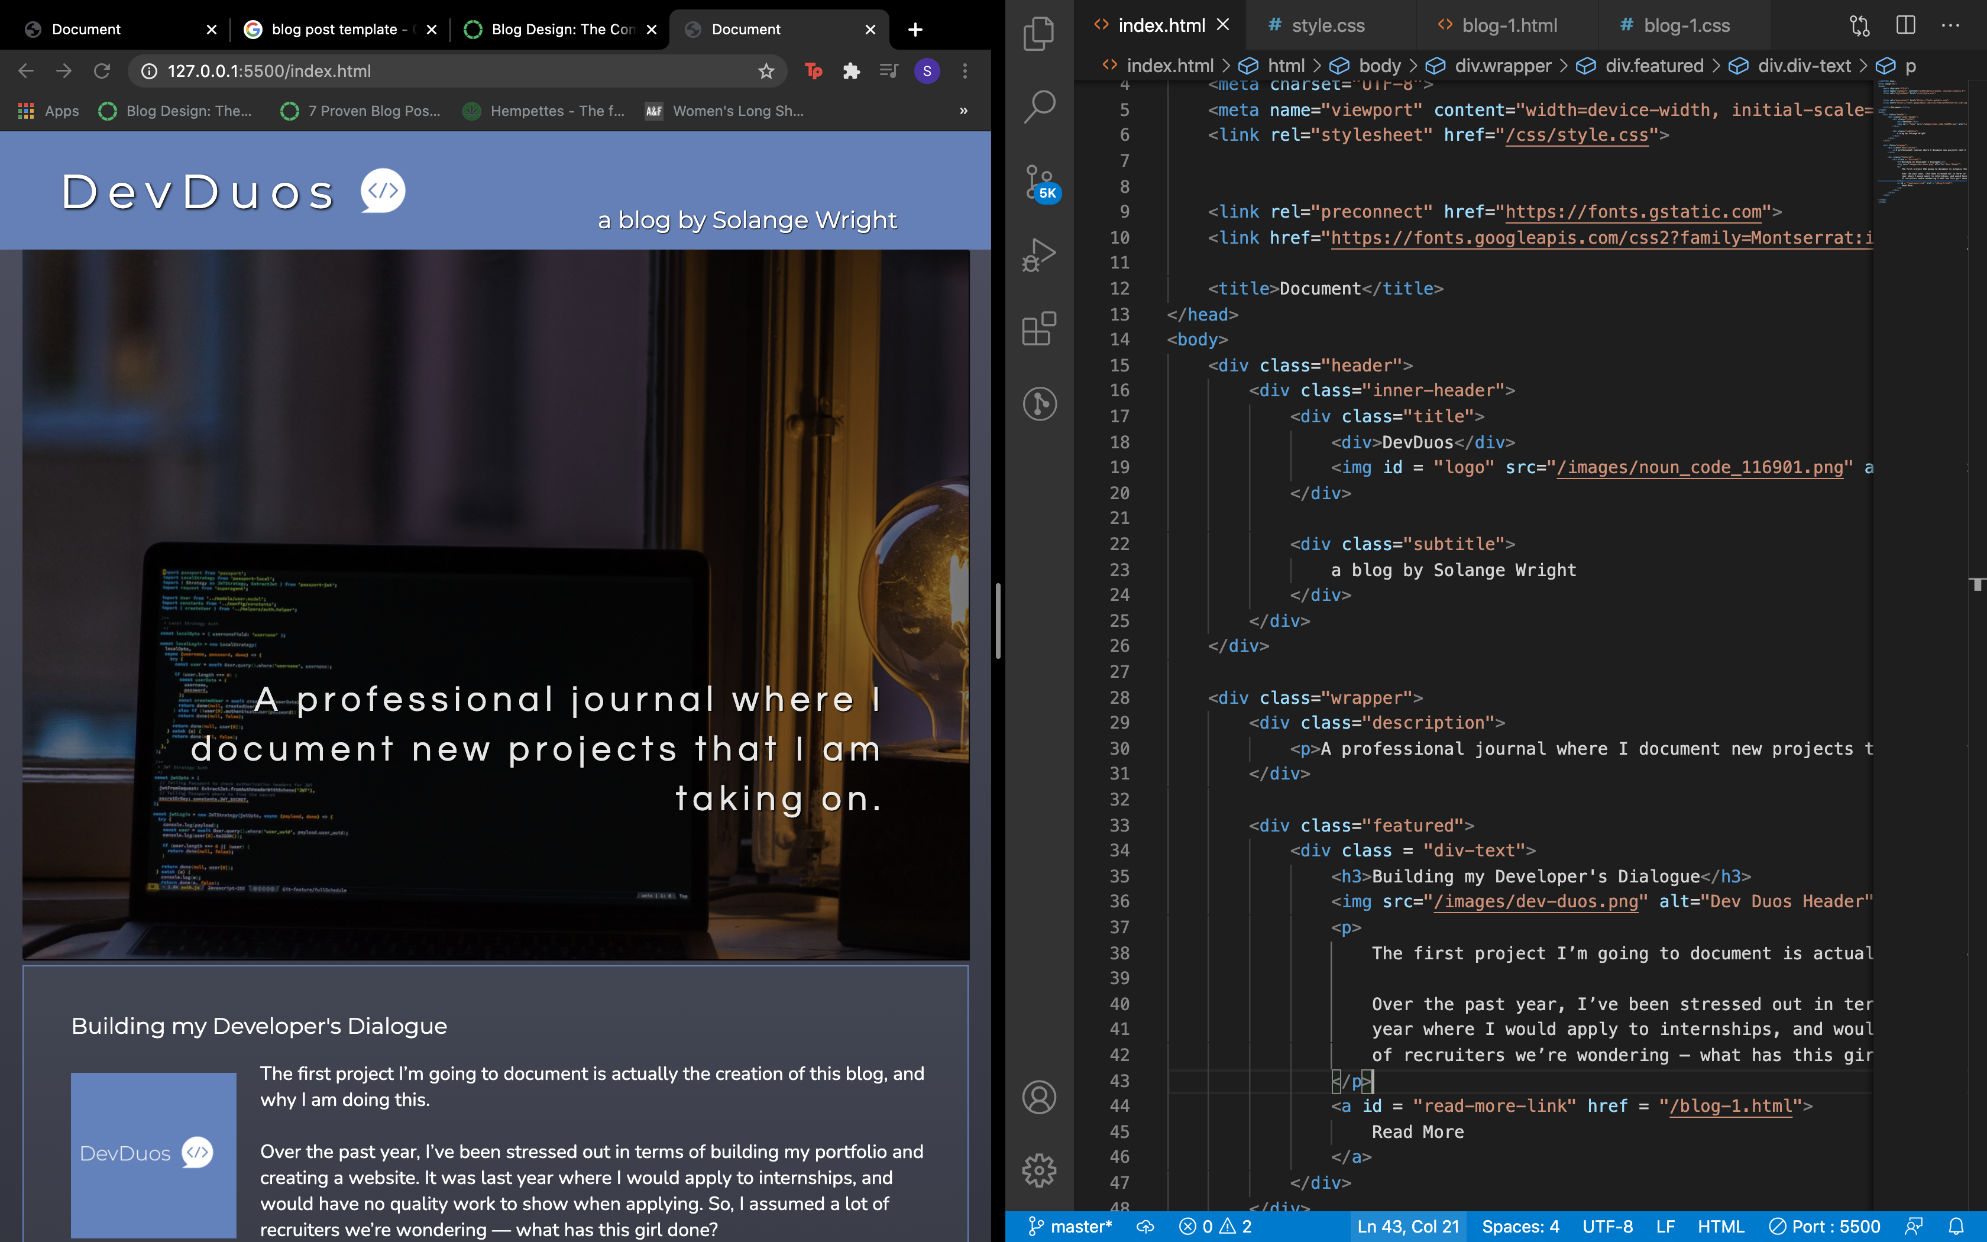Click the errors and warnings counter
The width and height of the screenshot is (1987, 1242).
point(1216,1227)
